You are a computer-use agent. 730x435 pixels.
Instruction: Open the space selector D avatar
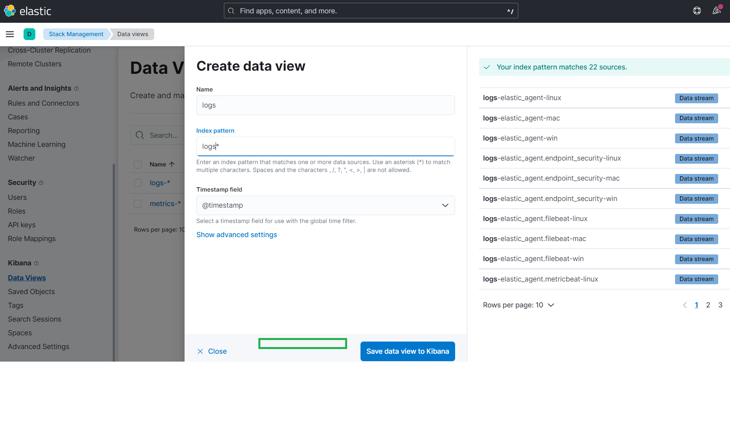[29, 34]
